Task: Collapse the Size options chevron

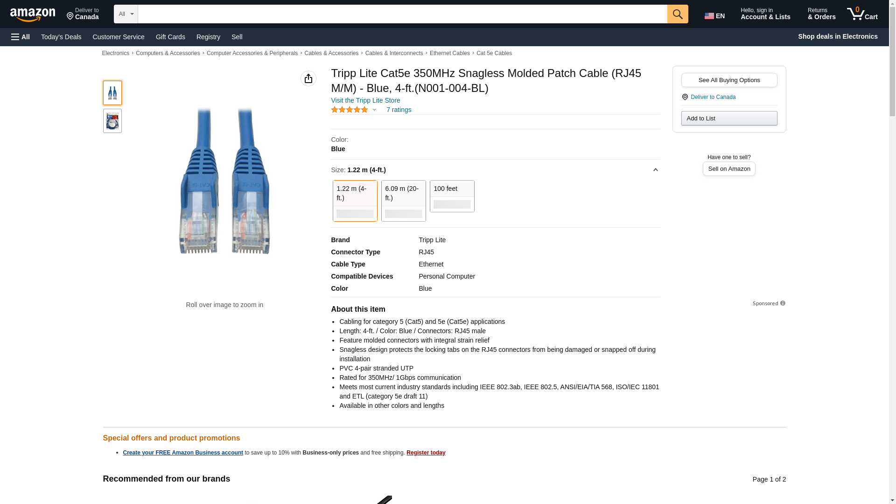Action: 655,170
